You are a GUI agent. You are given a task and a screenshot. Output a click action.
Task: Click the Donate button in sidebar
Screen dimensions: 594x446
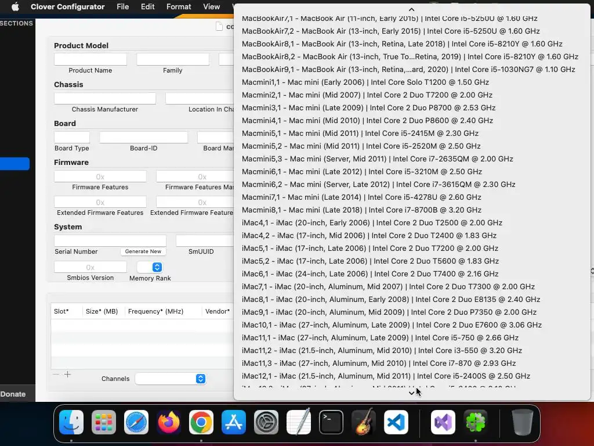click(13, 394)
